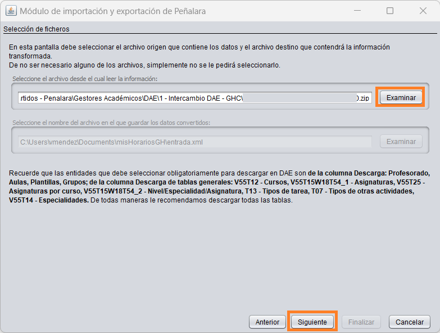Click 'Seleccione el nombre del archivo' label
This screenshot has width=440, height=333.
(x=111, y=123)
